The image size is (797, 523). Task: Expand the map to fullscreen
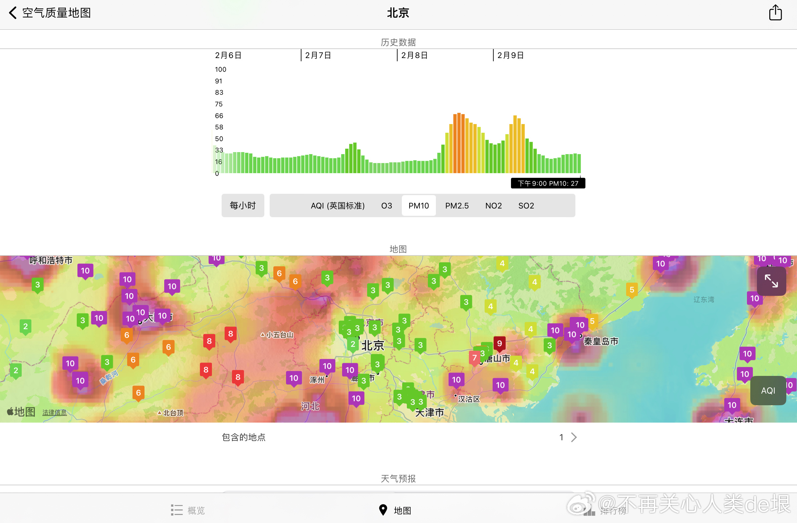(771, 281)
